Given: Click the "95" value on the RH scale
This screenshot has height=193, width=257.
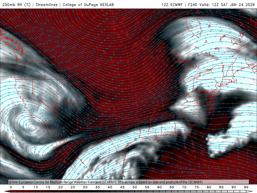Looking at the screenshot, I should tap(246, 187).
